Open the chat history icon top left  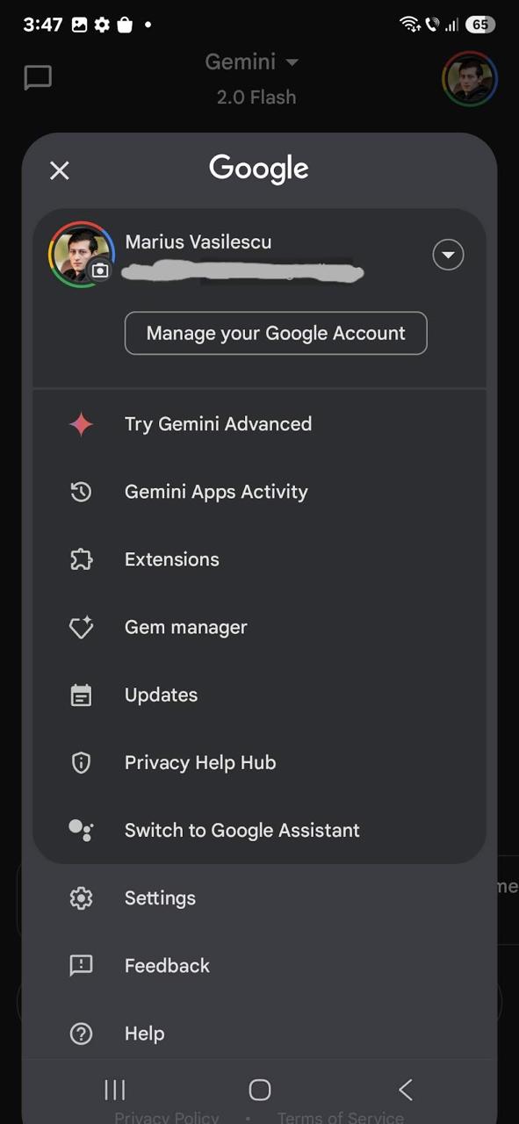[x=38, y=78]
